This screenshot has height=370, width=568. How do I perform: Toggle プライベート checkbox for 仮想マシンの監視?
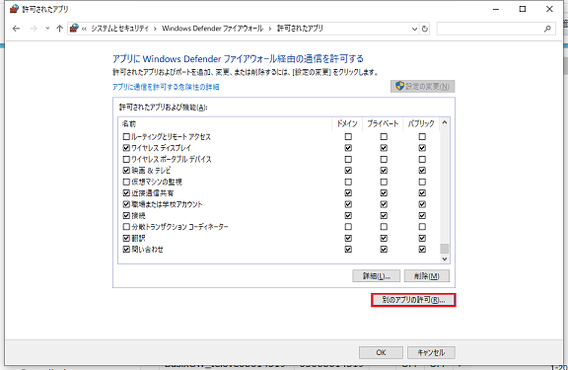(x=384, y=182)
